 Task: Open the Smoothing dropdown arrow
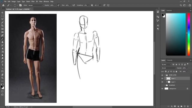(89, 5)
